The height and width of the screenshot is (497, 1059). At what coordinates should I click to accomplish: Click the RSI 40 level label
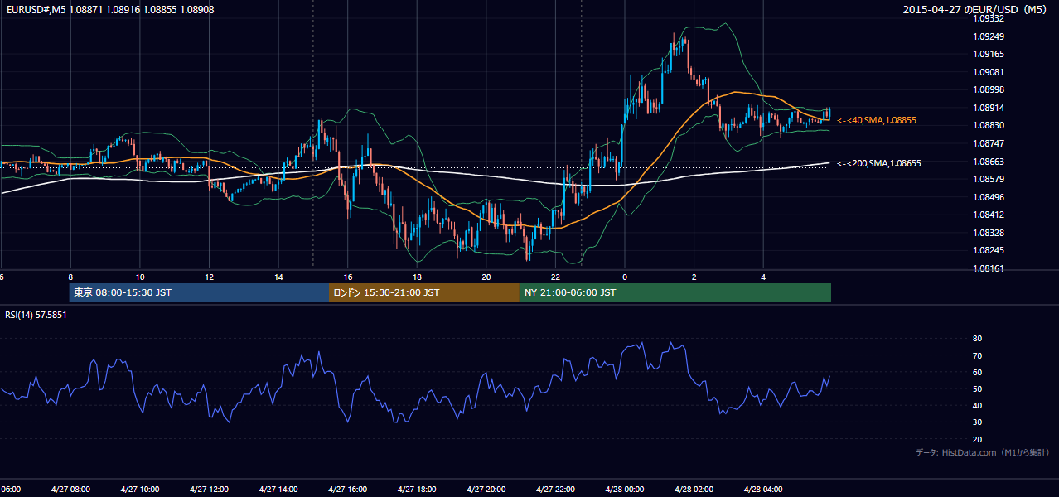(x=977, y=405)
